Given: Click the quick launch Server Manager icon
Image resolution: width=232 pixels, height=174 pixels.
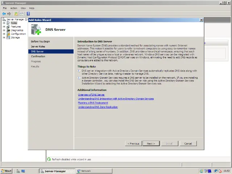Looking at the screenshot, I should [18, 171].
